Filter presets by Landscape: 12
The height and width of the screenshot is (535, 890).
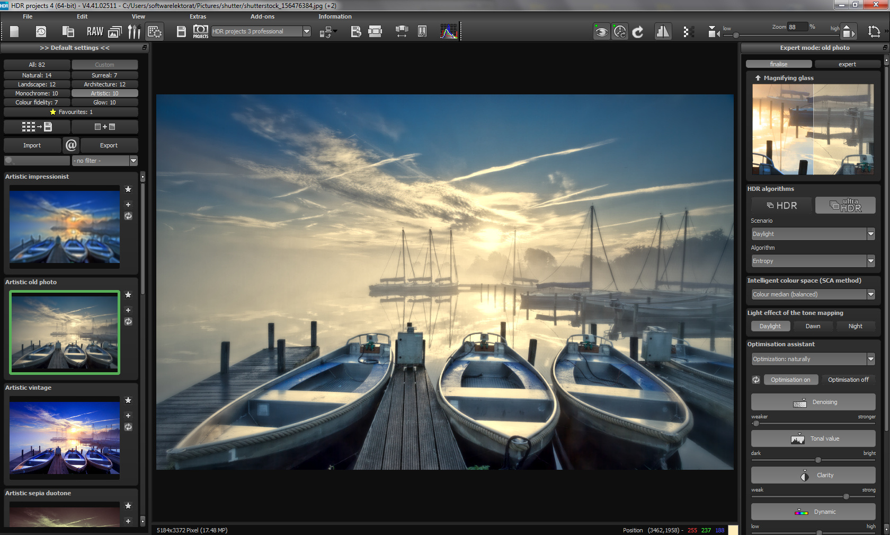point(37,84)
